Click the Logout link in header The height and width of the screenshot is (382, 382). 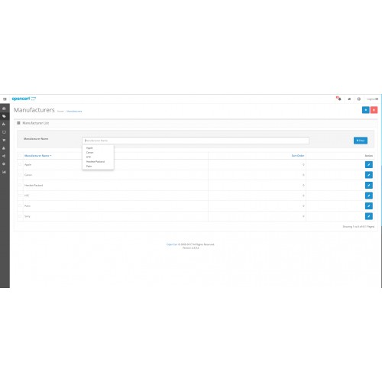tap(372, 99)
